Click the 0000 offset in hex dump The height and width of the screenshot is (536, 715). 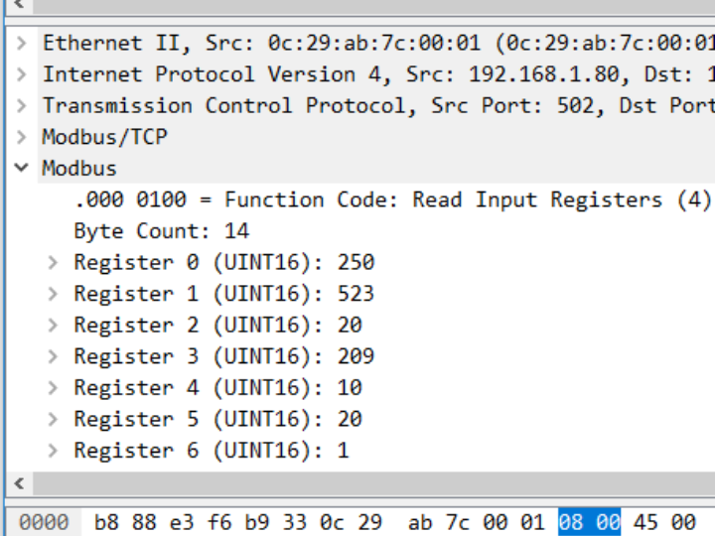click(43, 522)
